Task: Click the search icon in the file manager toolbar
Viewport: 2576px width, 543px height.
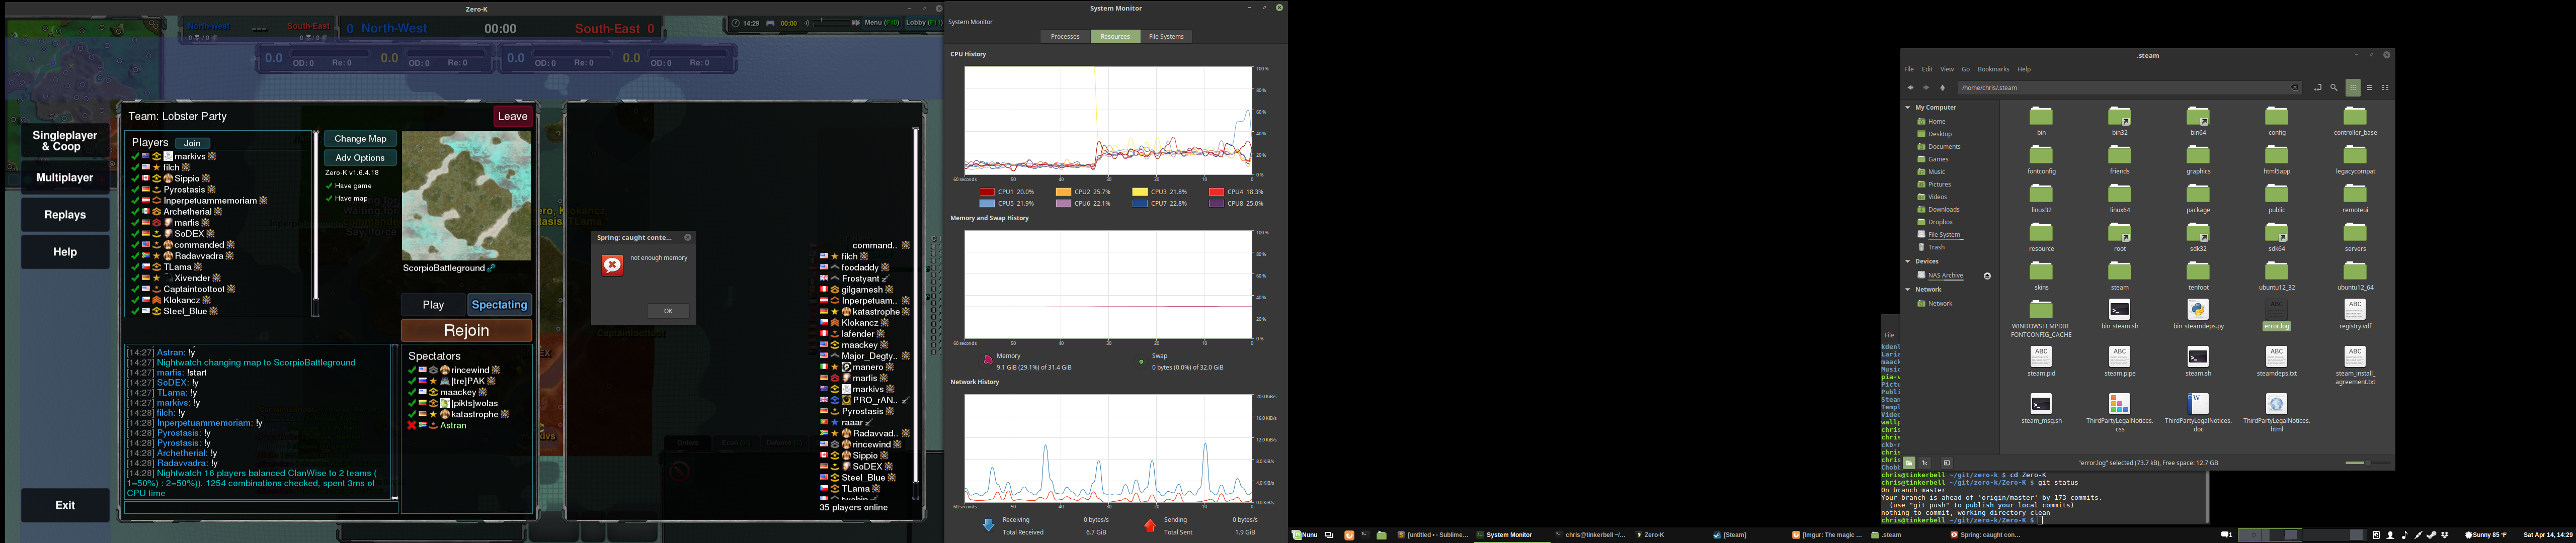Action: click(2333, 88)
